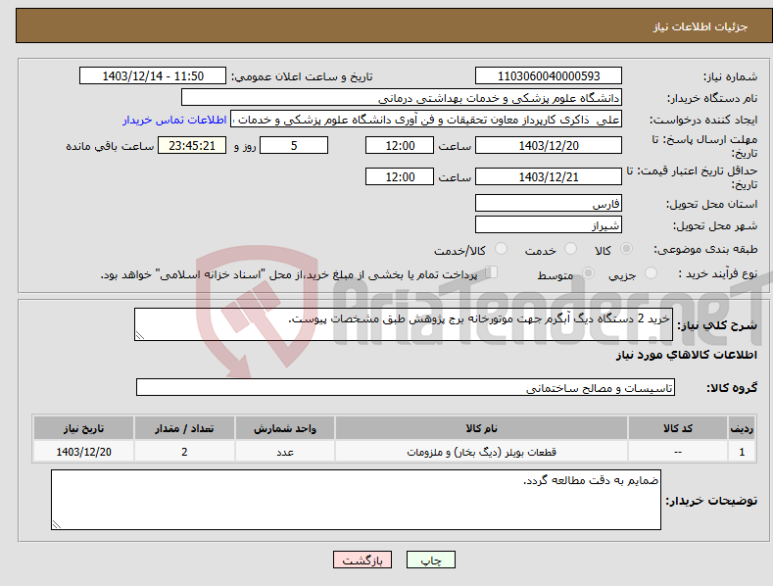Click the تاریخ نیاز column header
Viewport: 773px width, 586px height.
point(84,428)
